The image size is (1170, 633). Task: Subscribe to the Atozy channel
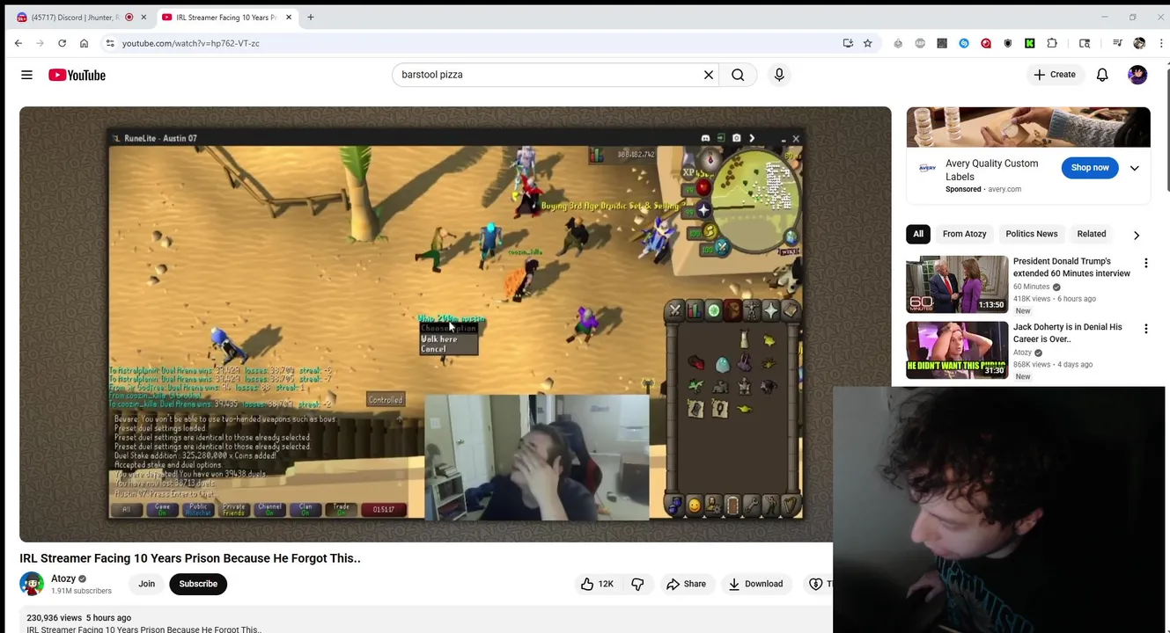point(198,584)
